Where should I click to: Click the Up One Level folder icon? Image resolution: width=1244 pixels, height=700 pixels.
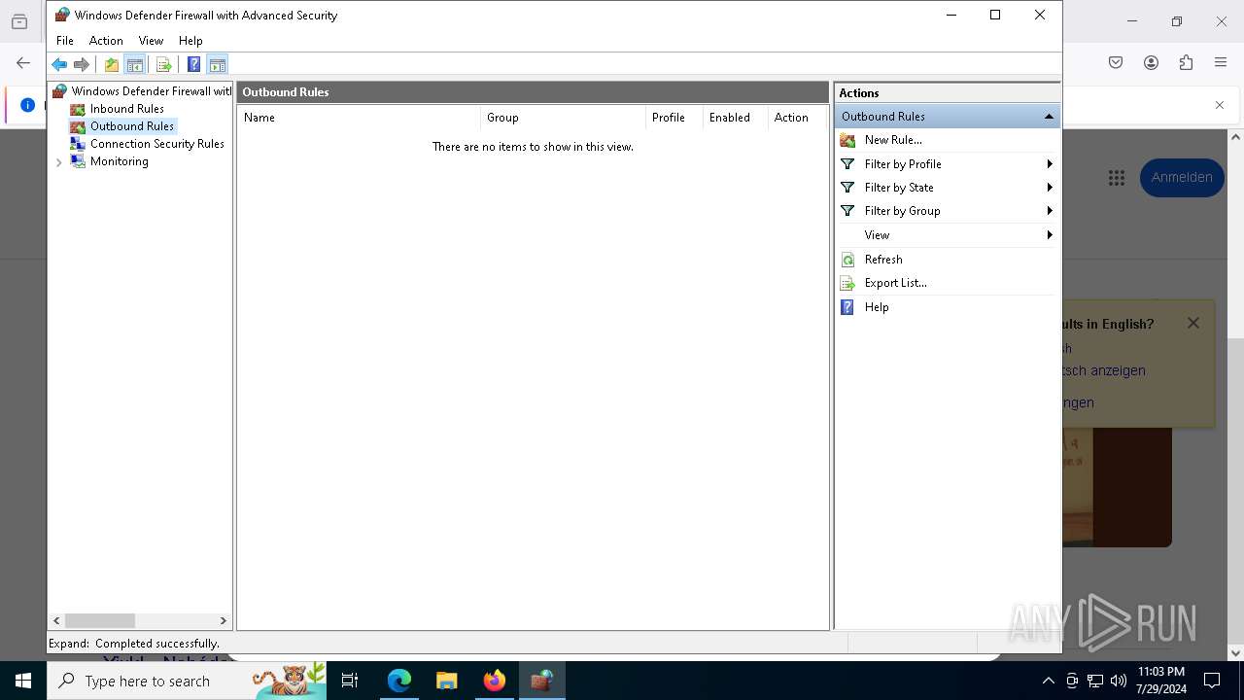[112, 65]
